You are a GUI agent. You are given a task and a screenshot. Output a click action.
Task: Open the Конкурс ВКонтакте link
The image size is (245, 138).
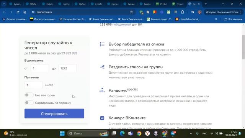click(x=127, y=118)
